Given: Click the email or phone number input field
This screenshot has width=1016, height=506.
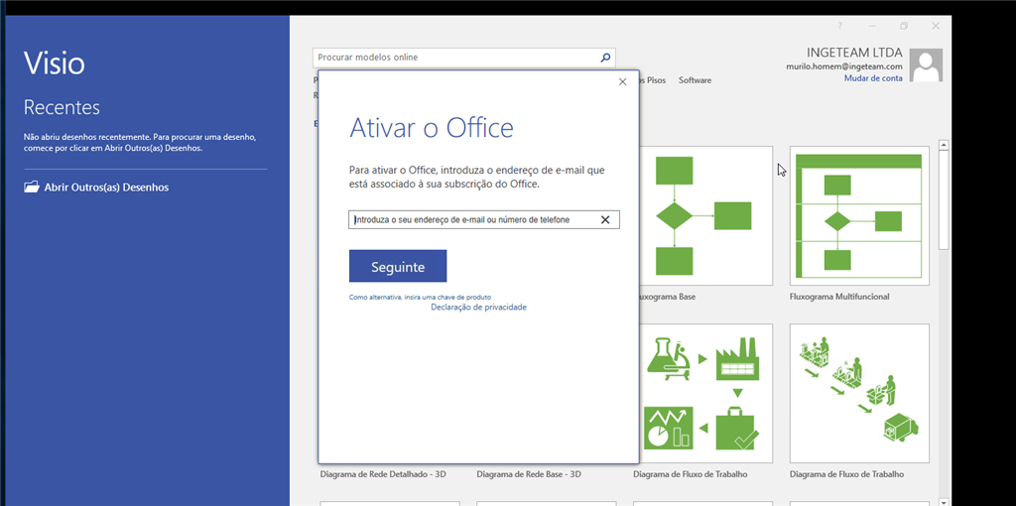Looking at the screenshot, I should 484,219.
